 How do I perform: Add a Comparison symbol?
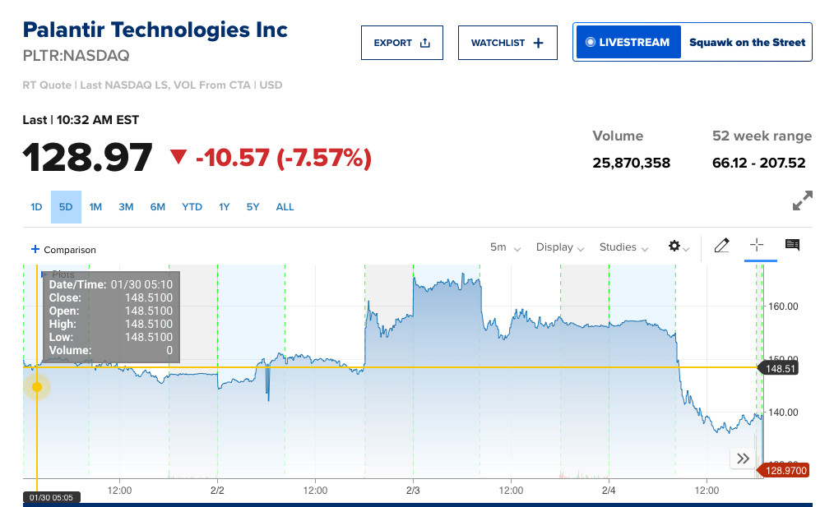(63, 250)
